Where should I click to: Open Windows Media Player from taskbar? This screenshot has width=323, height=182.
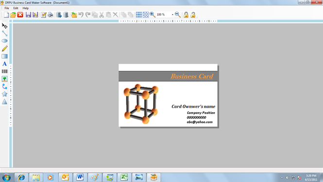click(51, 177)
